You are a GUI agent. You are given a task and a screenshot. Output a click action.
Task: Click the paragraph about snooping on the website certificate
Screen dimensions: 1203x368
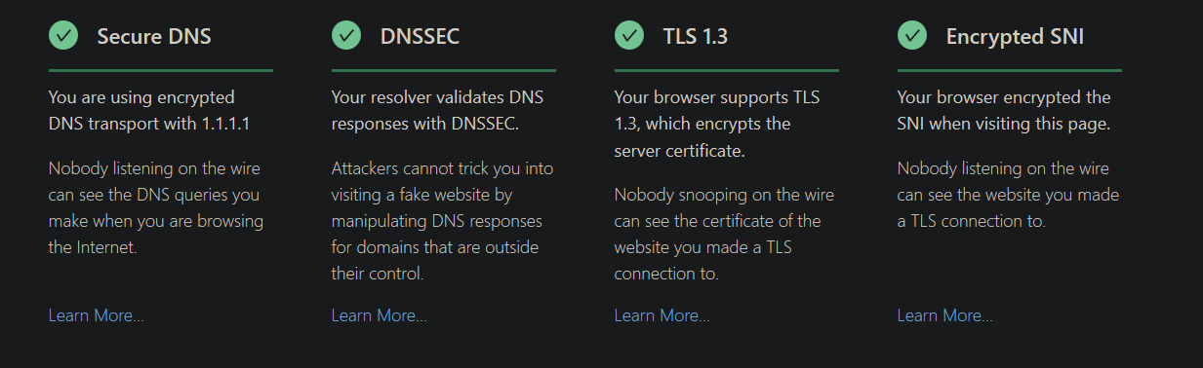pos(724,235)
